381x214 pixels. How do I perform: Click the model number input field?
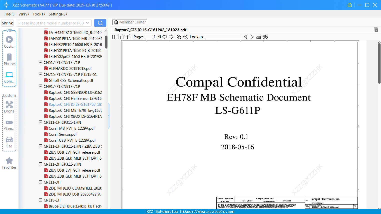51,23
